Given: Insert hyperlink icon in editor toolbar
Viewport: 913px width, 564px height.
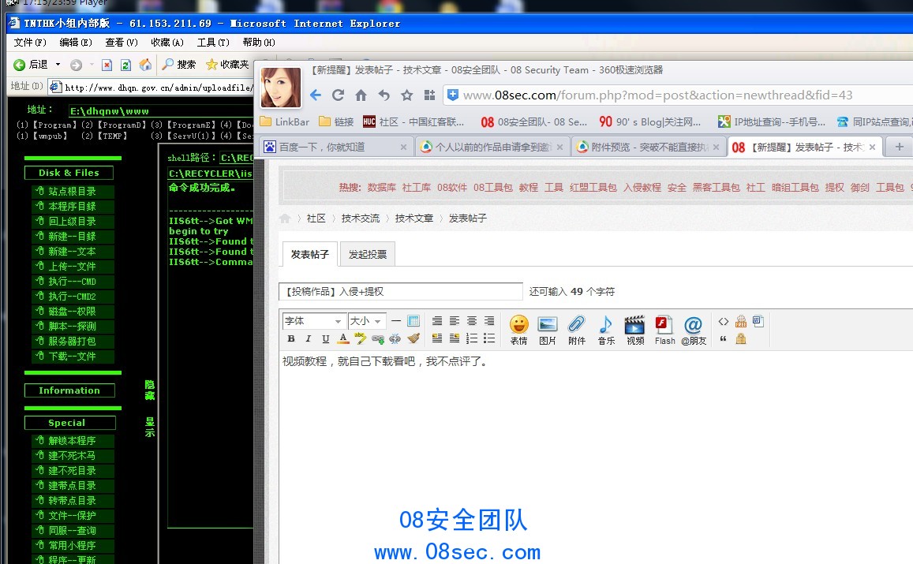Looking at the screenshot, I should coord(378,338).
